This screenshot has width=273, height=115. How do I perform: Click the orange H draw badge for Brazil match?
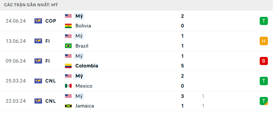click(x=264, y=41)
